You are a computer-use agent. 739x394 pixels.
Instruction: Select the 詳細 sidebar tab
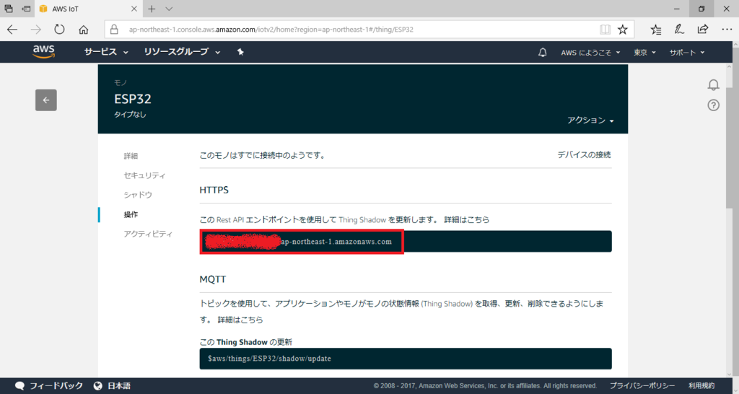(131, 156)
